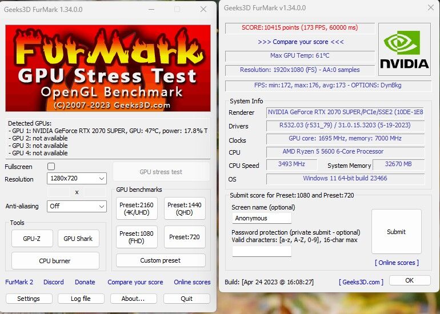
Task: Close the FurMark score dialog
Action: point(430,8)
